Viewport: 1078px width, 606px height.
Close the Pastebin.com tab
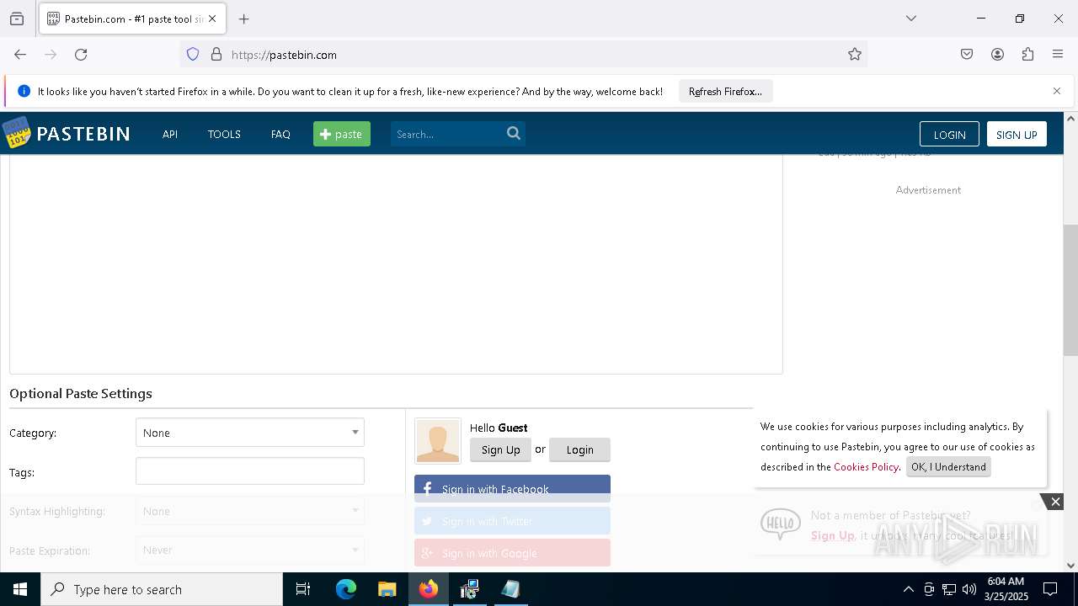click(x=212, y=19)
